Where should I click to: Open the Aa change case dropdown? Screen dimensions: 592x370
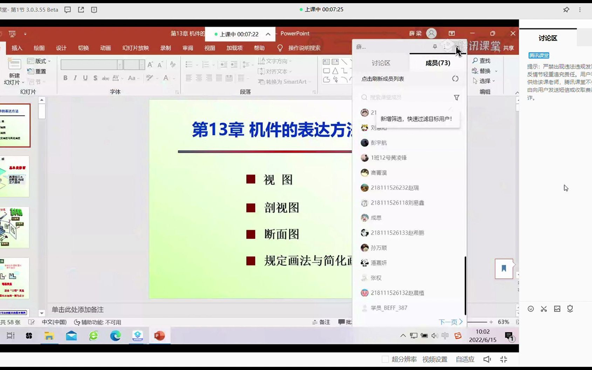click(x=134, y=78)
